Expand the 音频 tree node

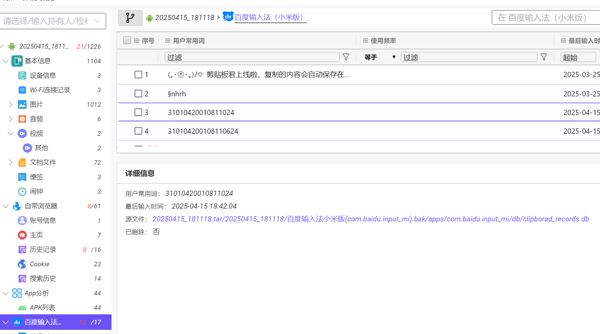[x=11, y=119]
